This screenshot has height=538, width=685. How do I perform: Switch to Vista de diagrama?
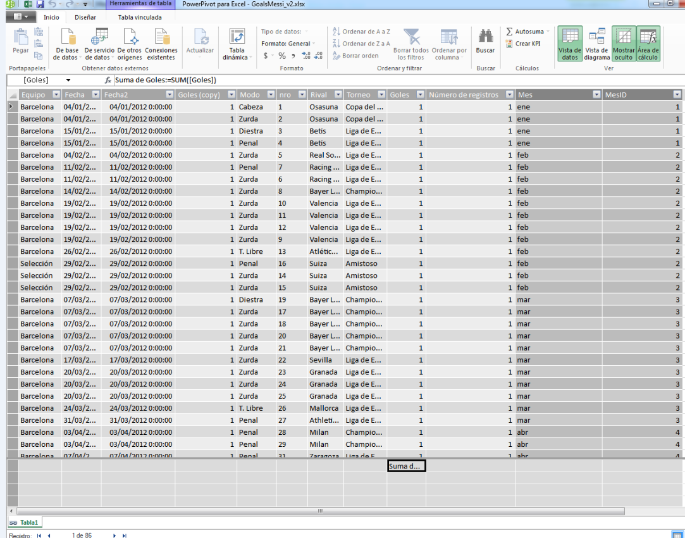(x=596, y=44)
